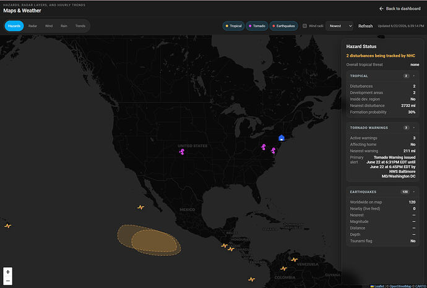Collapse the Tropical section chevron
The height and width of the screenshot is (288, 427).
(x=413, y=76)
